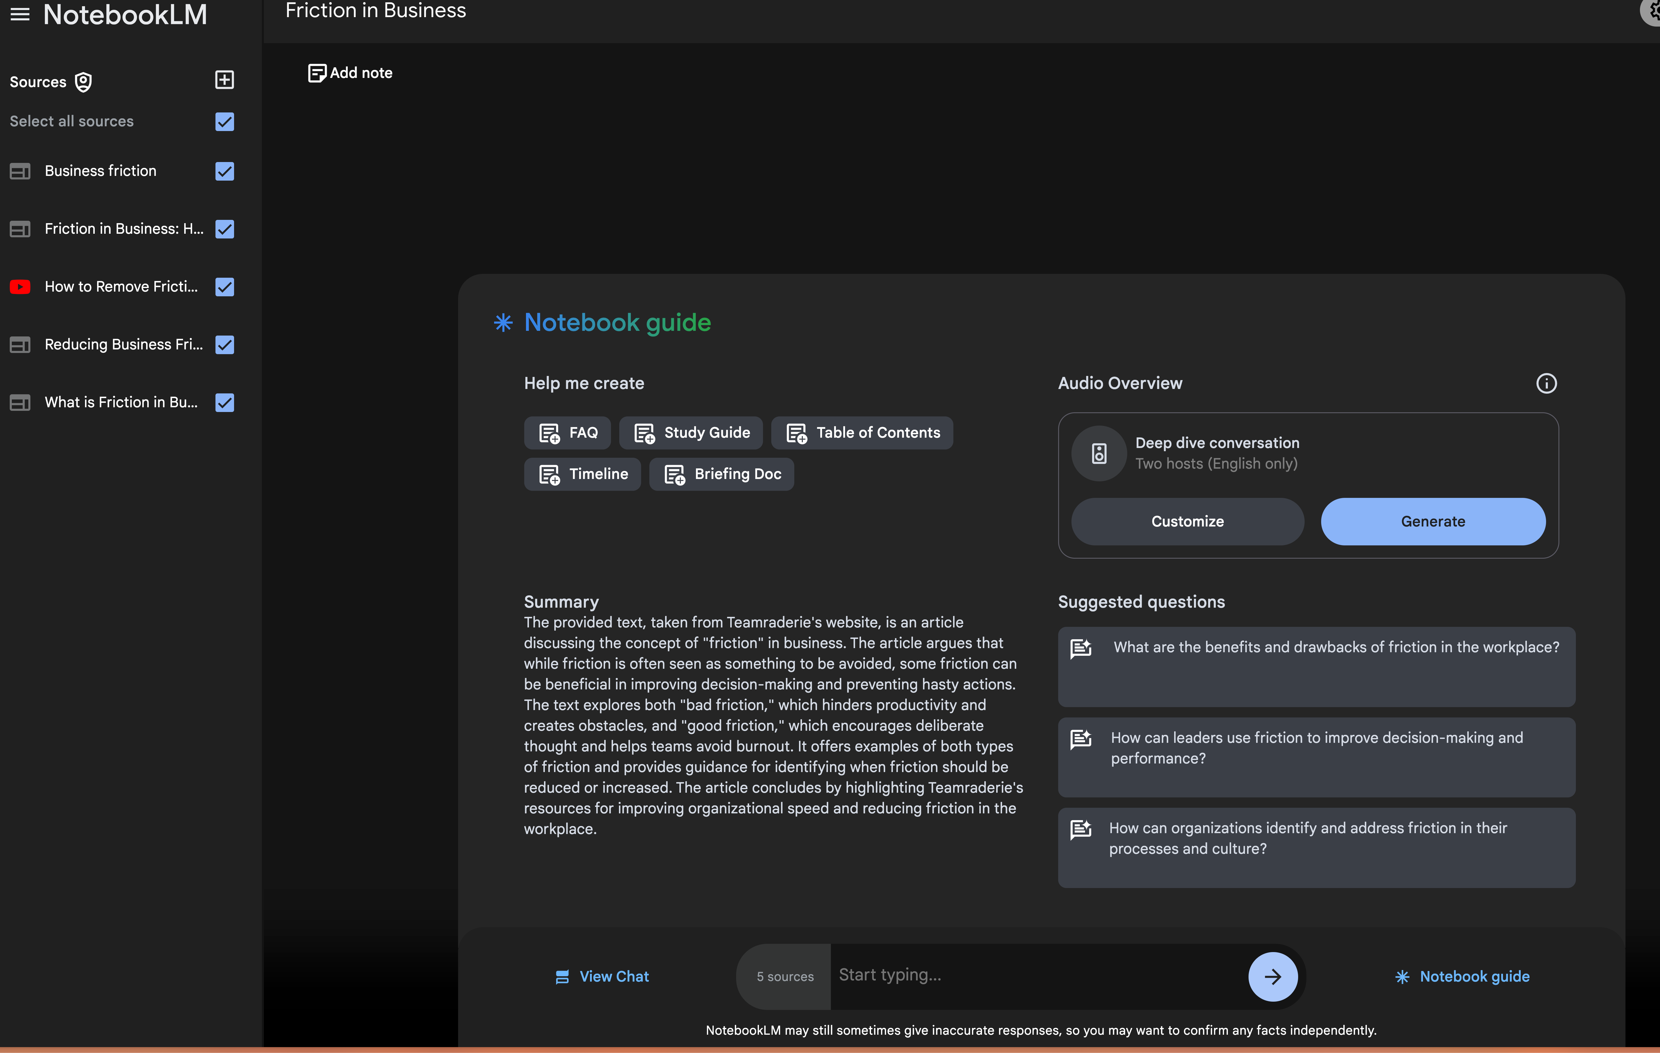Click the Customize button

[x=1187, y=522]
